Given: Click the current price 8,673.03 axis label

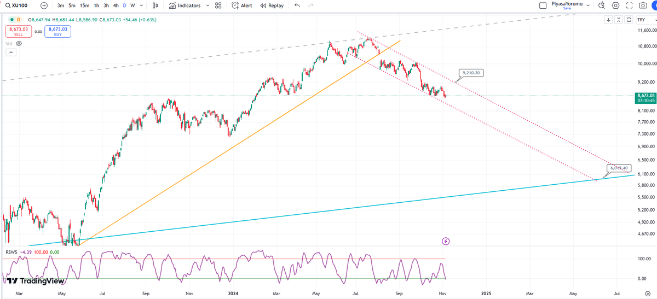Looking at the screenshot, I should click(647, 98).
